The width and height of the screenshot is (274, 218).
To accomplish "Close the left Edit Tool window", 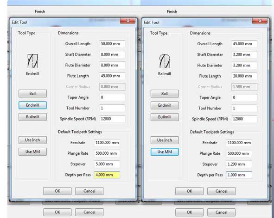I will coord(128,21).
